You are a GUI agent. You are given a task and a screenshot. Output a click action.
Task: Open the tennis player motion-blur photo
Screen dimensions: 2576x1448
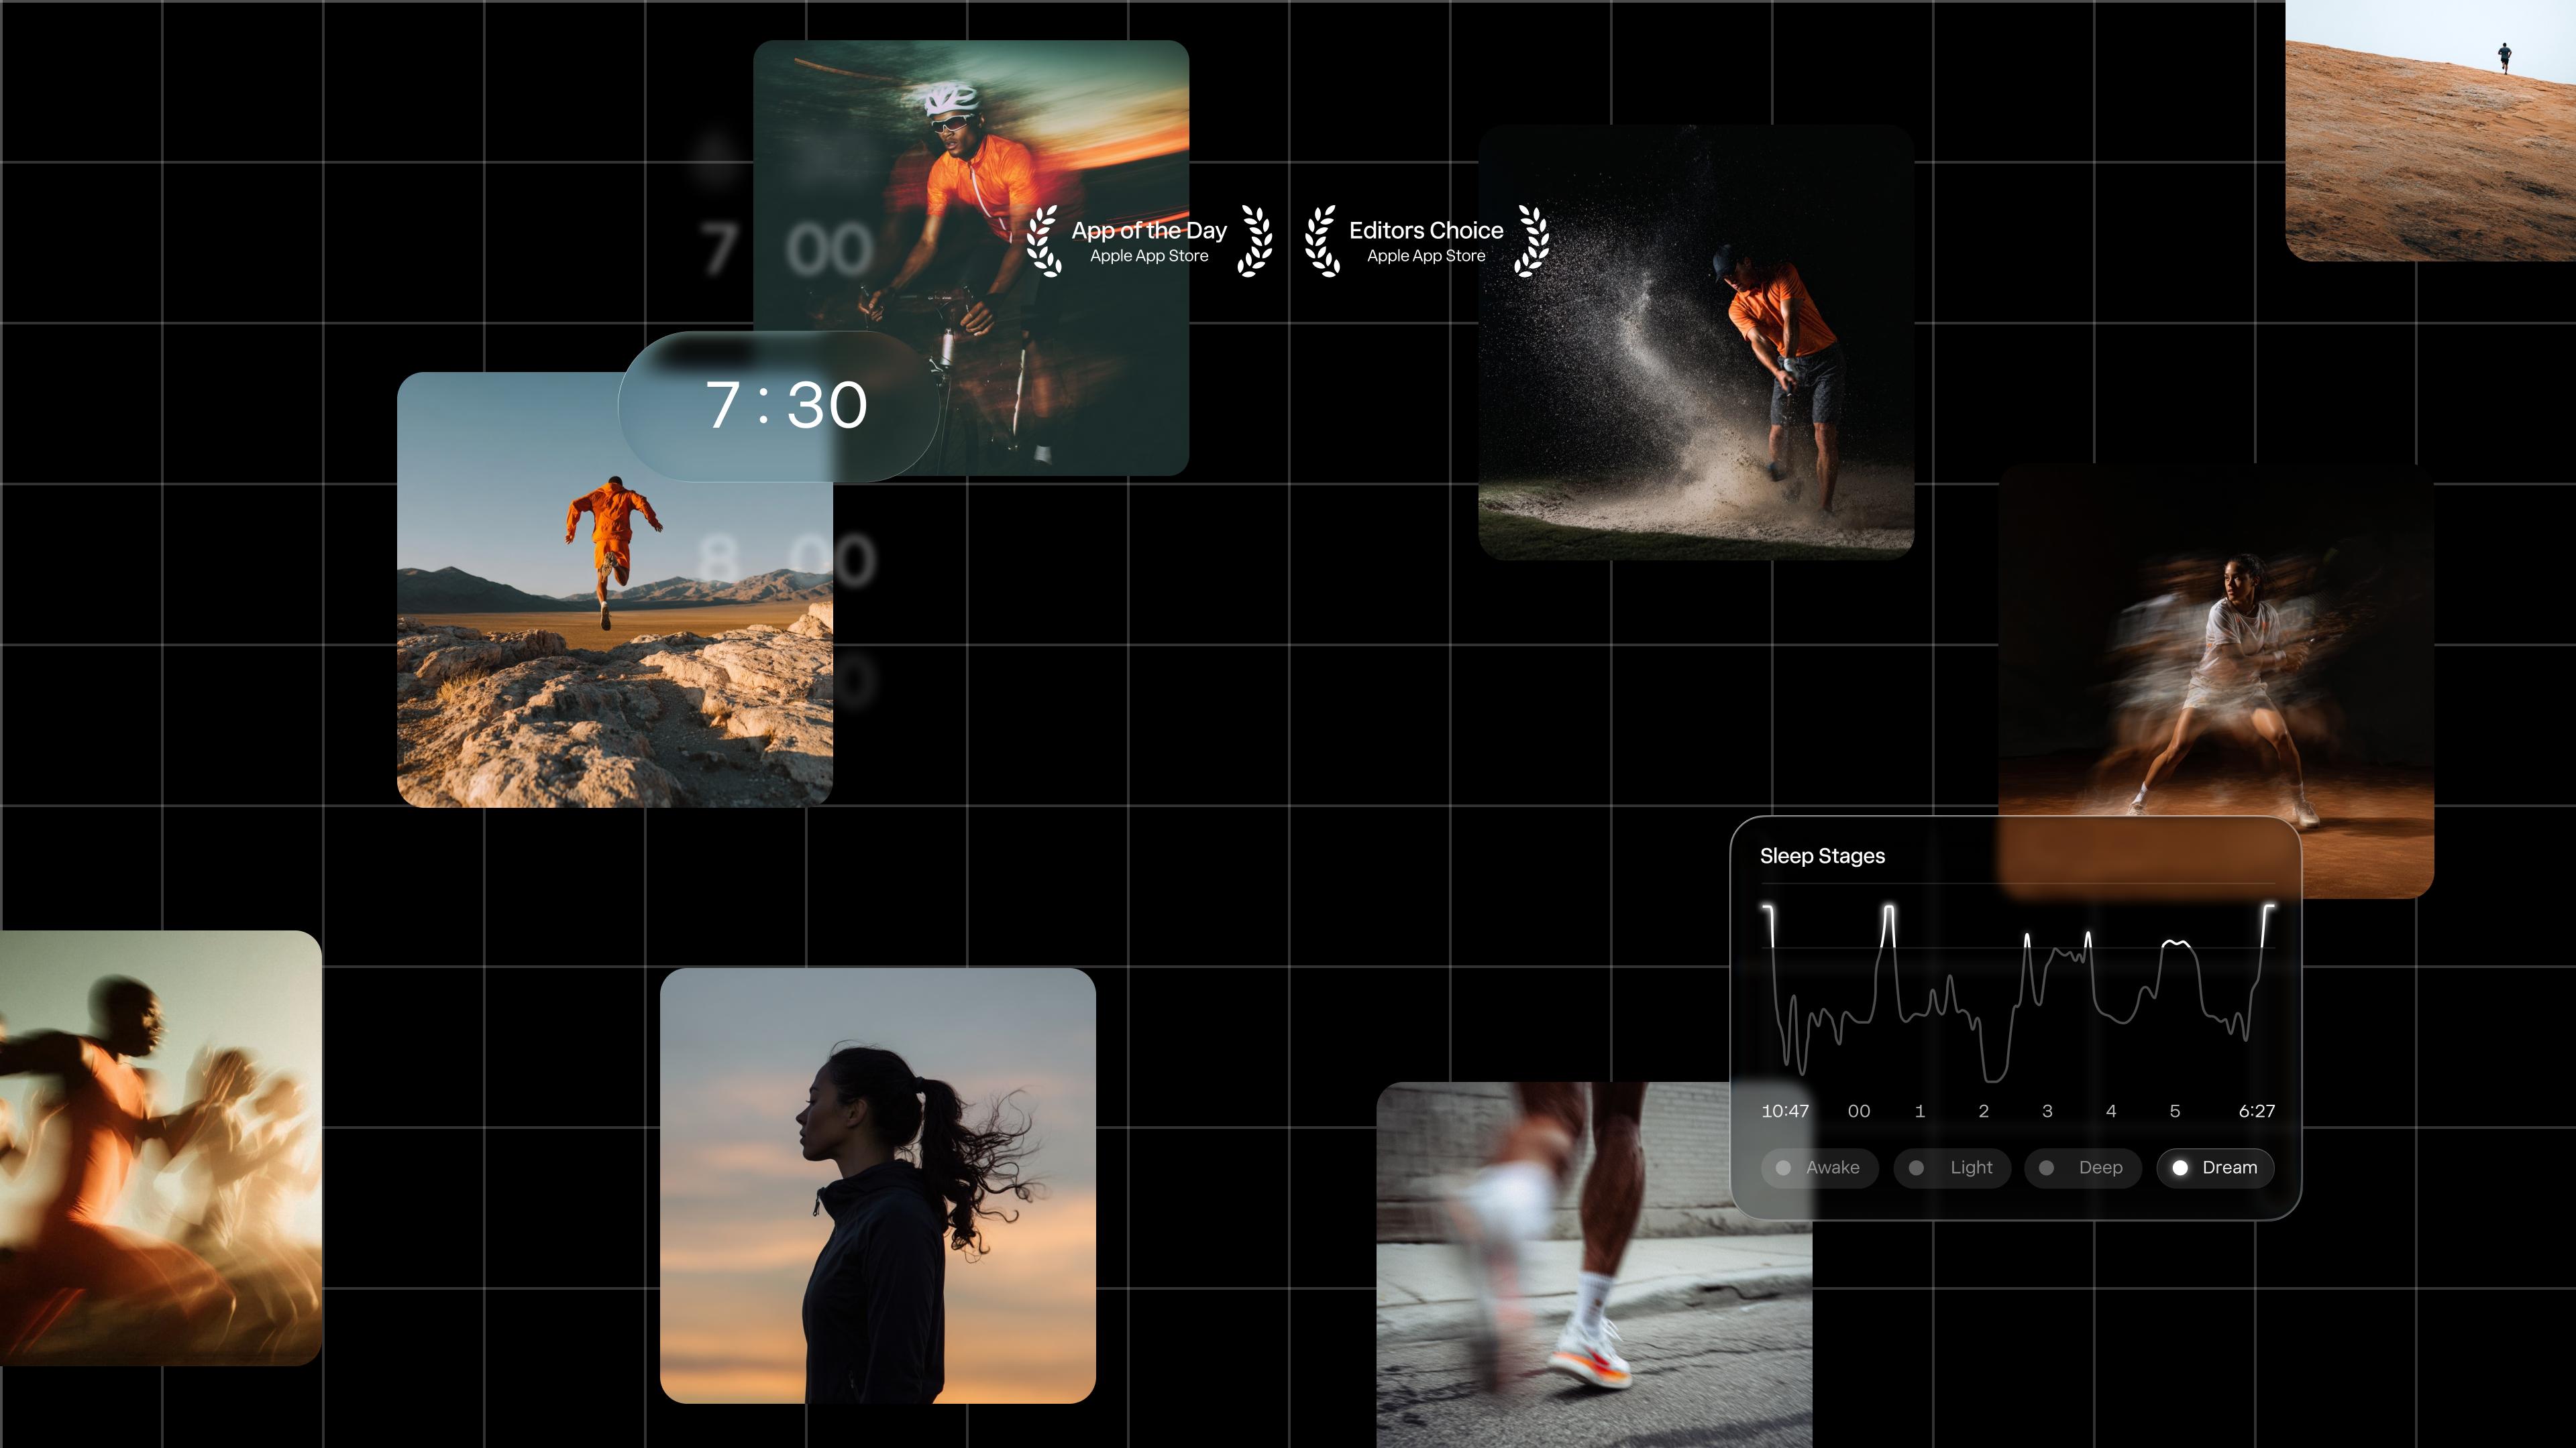pyautogui.click(x=2230, y=650)
